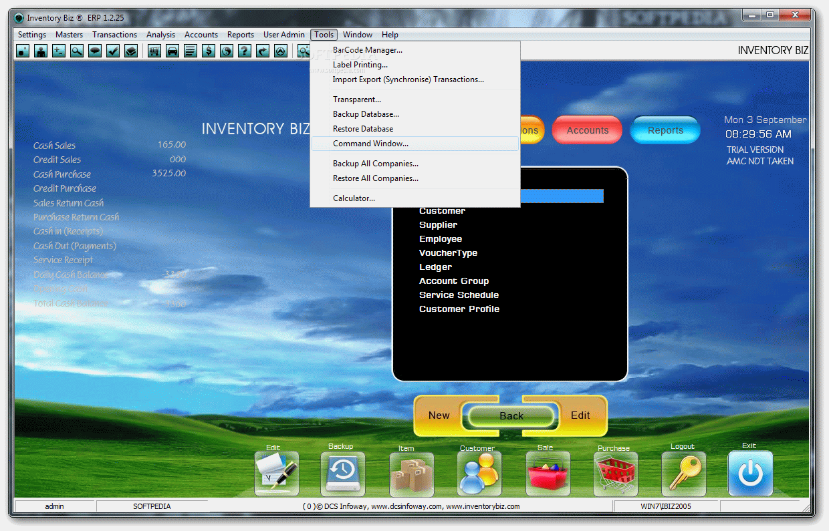Open the Help menu
Viewport: 829px width, 531px height.
[x=390, y=35]
